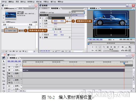Click the Set In Point brace button
Screen dimensions: 136x101
point(93,47)
